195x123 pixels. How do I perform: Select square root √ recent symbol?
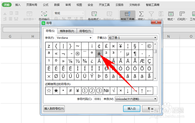(114, 91)
